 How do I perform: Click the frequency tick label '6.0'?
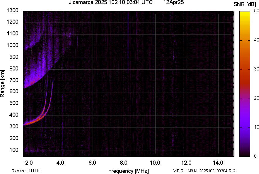(92, 163)
